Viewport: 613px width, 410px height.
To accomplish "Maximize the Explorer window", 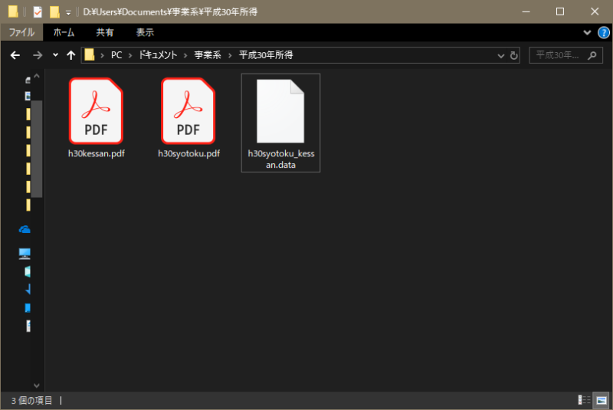I will 560,11.
